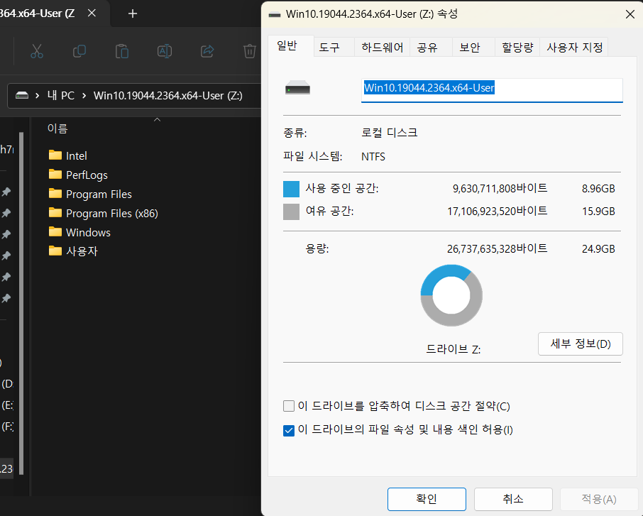643x516 pixels.
Task: Click the 사용자 folder icon
Action: click(x=55, y=251)
